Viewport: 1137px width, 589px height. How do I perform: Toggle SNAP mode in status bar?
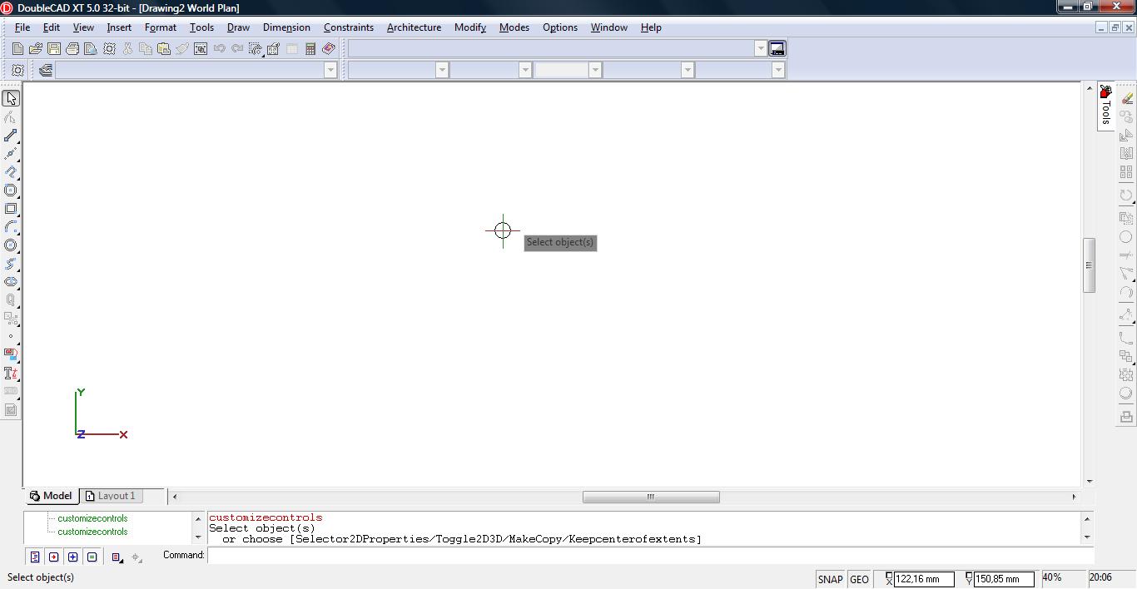830,579
